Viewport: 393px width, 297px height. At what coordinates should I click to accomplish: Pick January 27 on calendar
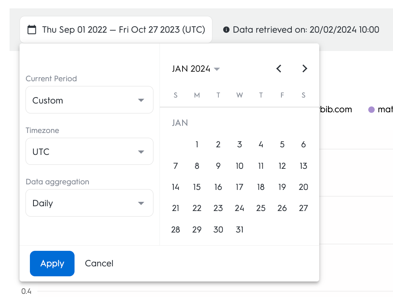(303, 208)
